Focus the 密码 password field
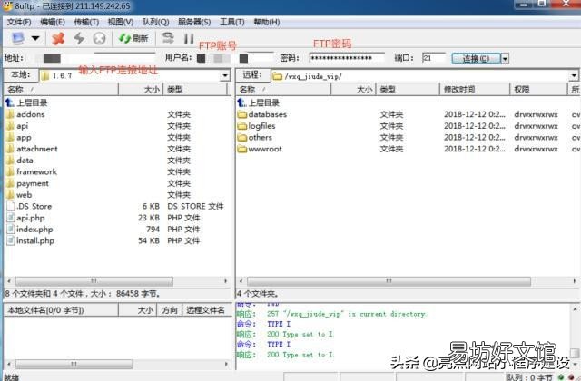 347,58
